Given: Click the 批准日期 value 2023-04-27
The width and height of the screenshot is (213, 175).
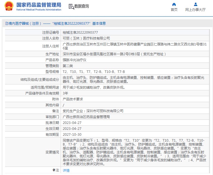Looking at the screenshot, I should [x=72, y=123].
